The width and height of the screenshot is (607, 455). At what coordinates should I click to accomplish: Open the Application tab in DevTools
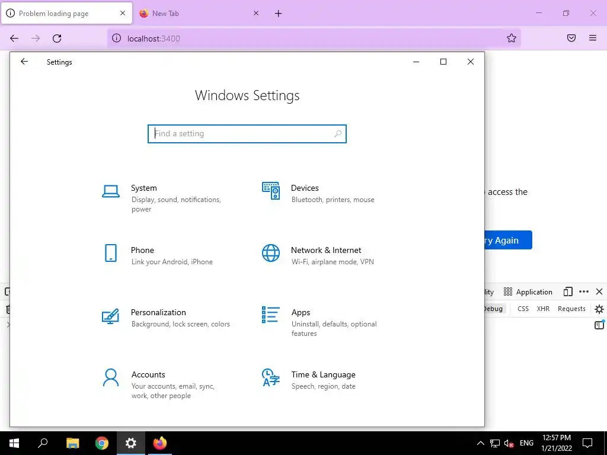pyautogui.click(x=528, y=291)
